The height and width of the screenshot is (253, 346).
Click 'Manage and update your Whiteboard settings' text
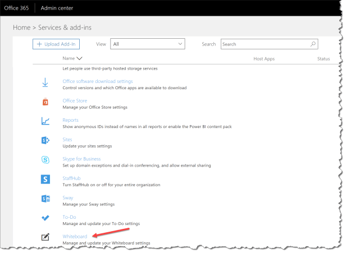(106, 243)
